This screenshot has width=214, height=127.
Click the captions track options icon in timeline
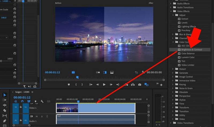click(x=49, y=101)
